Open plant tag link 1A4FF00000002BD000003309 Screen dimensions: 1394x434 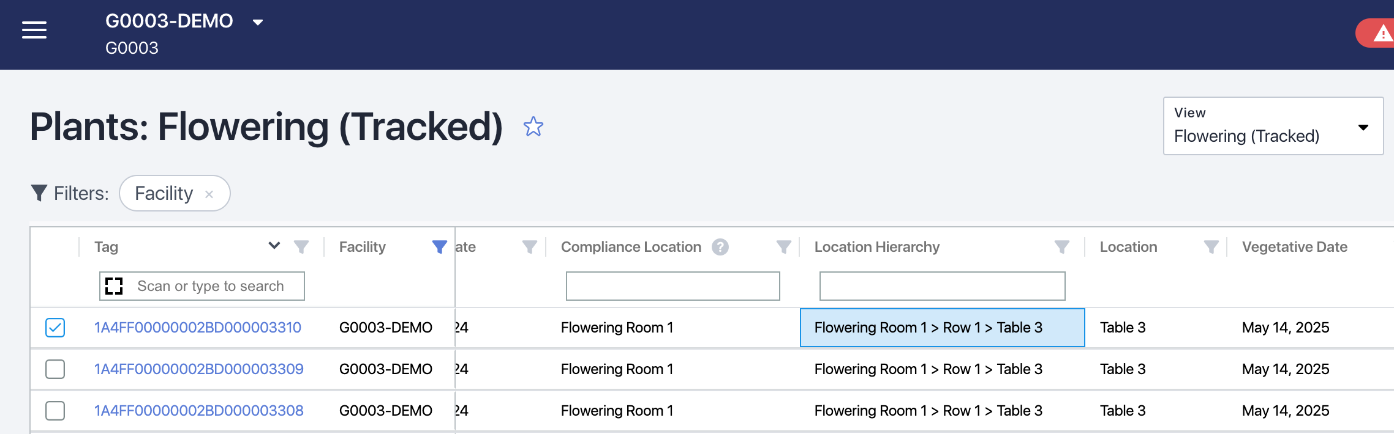(x=198, y=369)
